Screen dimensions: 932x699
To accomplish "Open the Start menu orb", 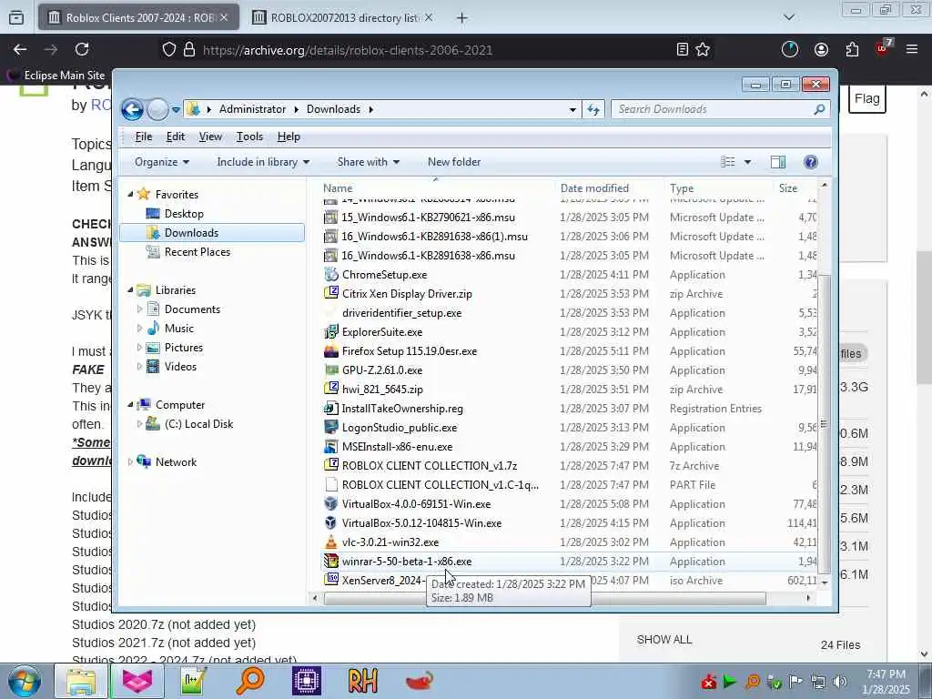I will point(25,681).
